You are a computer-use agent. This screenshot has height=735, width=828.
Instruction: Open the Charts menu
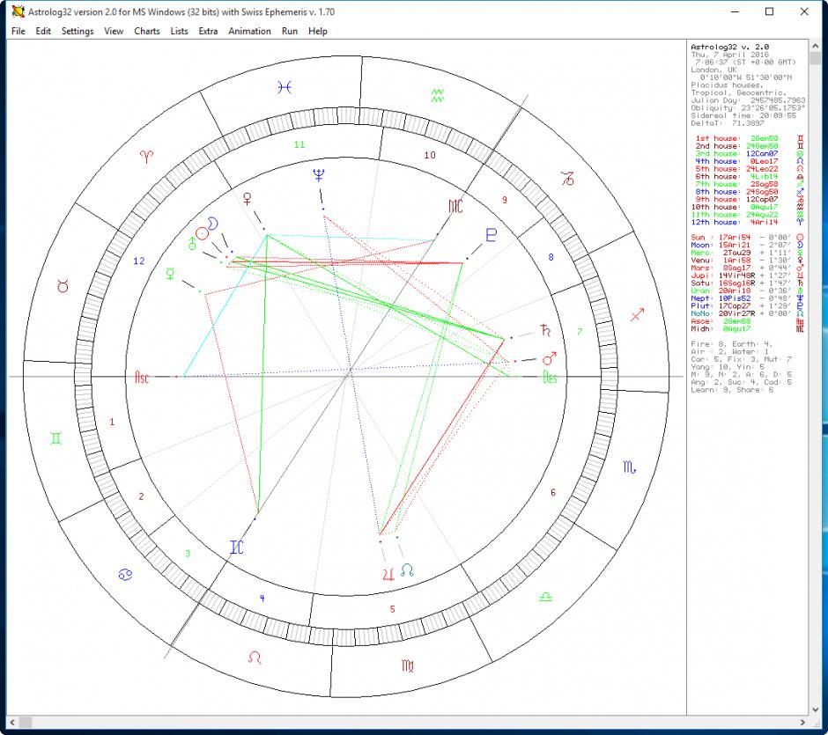pyautogui.click(x=147, y=31)
